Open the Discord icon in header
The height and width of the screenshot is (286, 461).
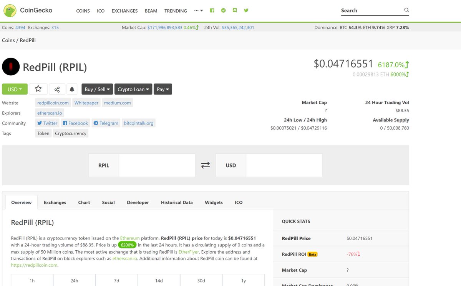(235, 10)
